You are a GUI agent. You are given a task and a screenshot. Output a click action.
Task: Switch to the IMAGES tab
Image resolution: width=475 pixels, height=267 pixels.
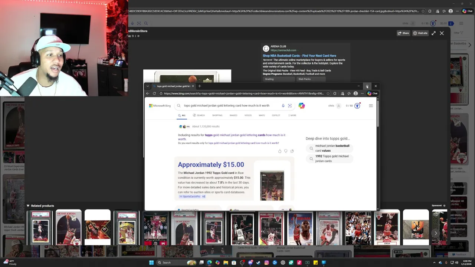(233, 115)
